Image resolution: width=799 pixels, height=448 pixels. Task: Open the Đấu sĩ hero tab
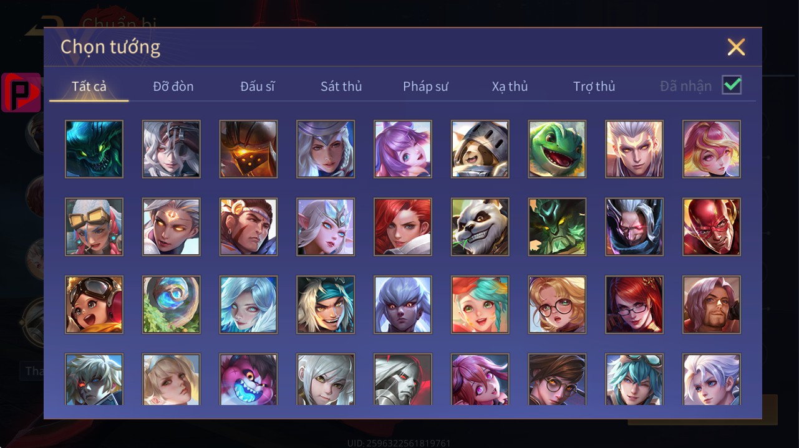click(258, 86)
